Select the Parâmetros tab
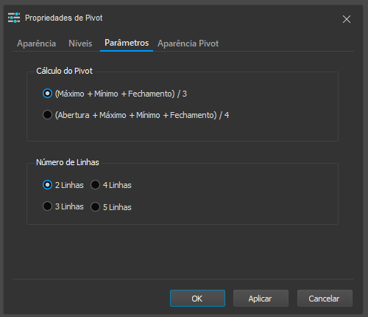 (127, 43)
